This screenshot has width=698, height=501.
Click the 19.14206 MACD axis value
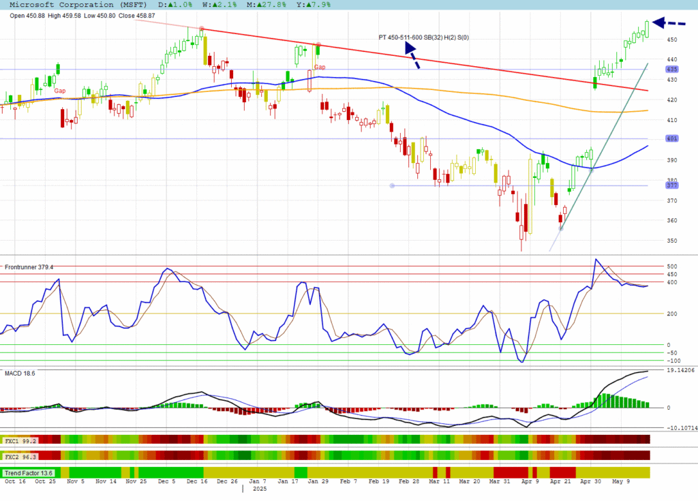tap(680, 370)
